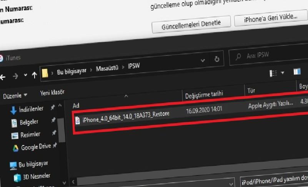Select Masaüstü in the address path
Screen dimensions: 308x187
(107, 68)
